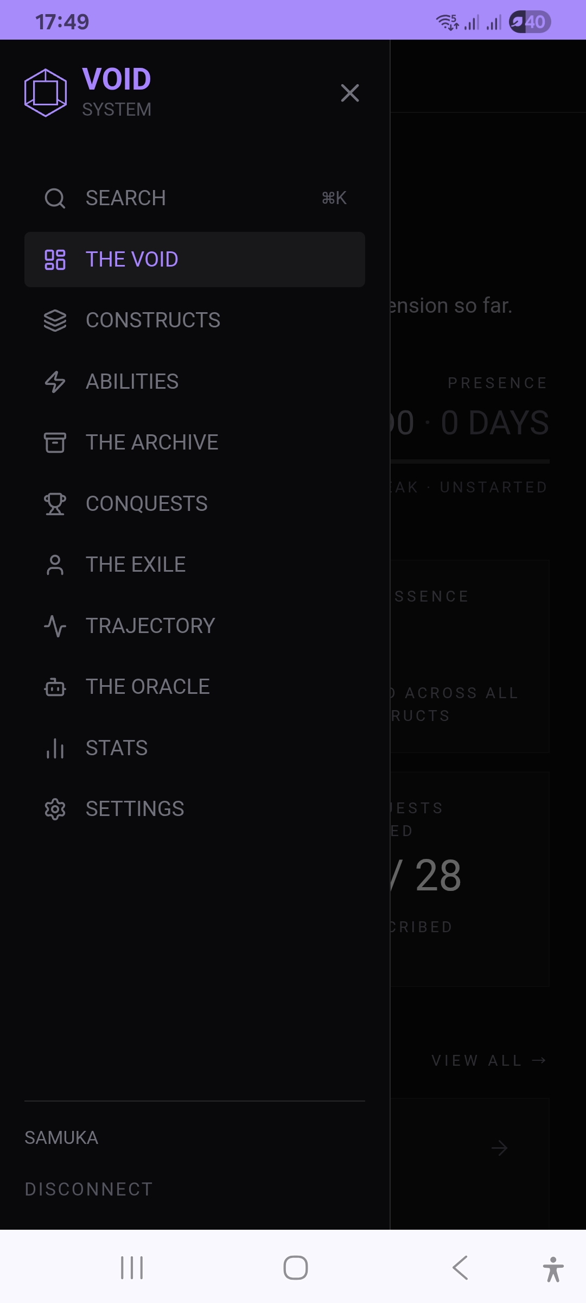Click the DISCONNECT link
The image size is (586, 1303).
pyautogui.click(x=88, y=1189)
